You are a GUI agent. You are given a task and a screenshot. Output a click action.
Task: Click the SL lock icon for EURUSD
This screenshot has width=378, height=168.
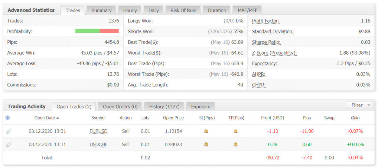point(206,131)
